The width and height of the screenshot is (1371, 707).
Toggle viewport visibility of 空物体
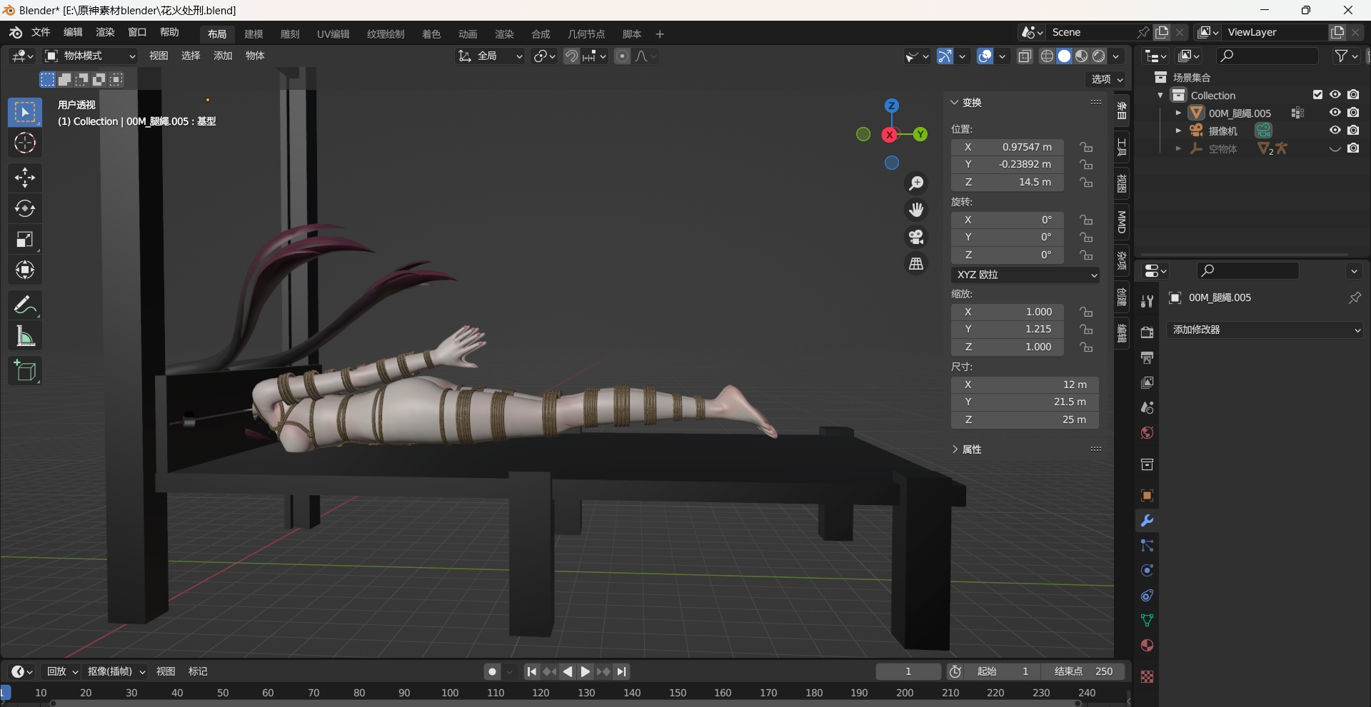(1335, 148)
